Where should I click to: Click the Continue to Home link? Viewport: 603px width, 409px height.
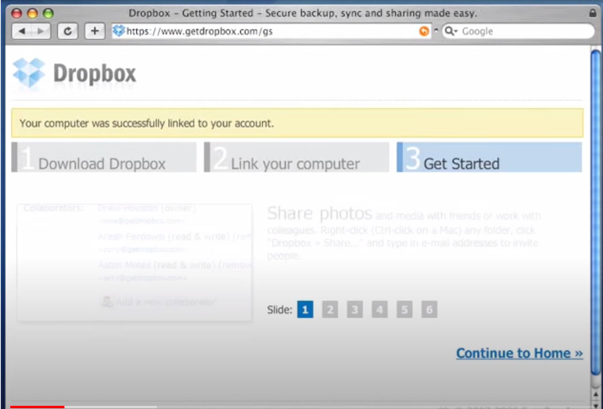tap(520, 353)
